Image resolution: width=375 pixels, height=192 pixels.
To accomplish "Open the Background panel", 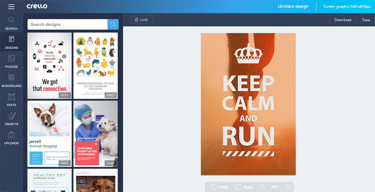I will [11, 80].
